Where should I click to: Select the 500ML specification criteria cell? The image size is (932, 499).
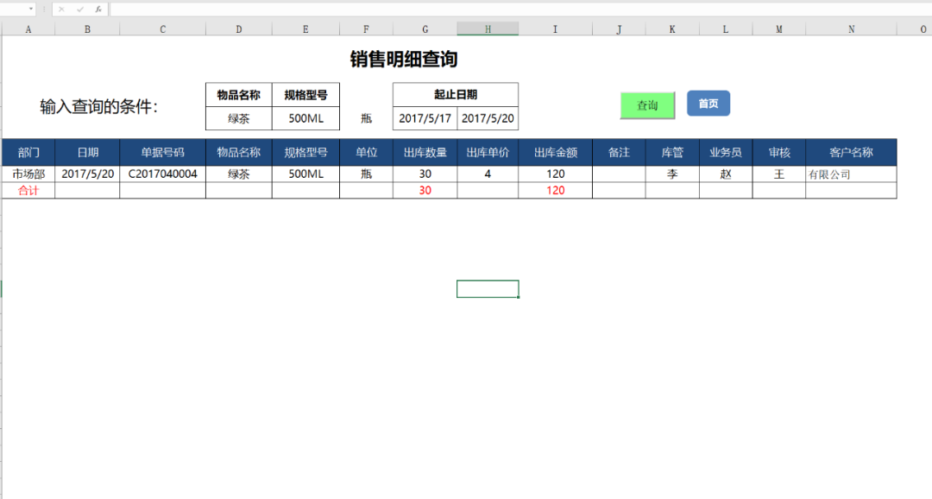(x=305, y=118)
